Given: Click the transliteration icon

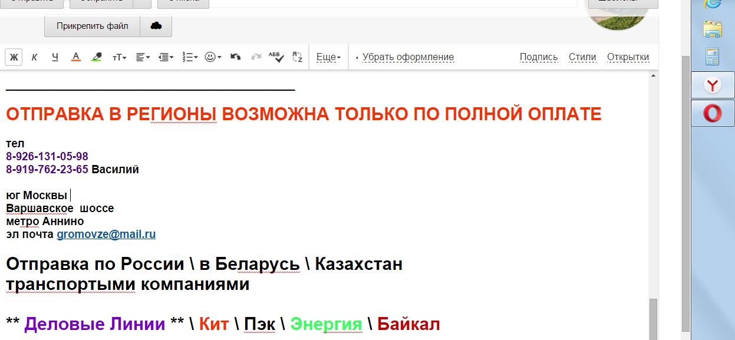Looking at the screenshot, I should (x=297, y=57).
